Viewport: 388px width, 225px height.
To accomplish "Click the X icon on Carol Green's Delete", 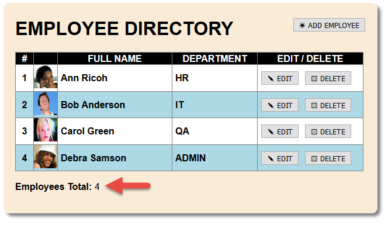I will click(314, 131).
